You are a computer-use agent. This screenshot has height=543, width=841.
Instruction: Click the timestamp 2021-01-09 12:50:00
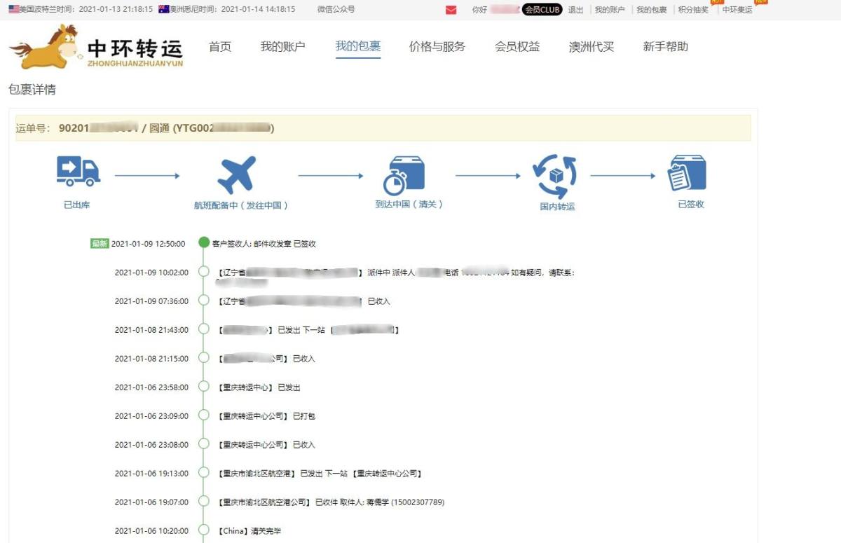point(148,244)
